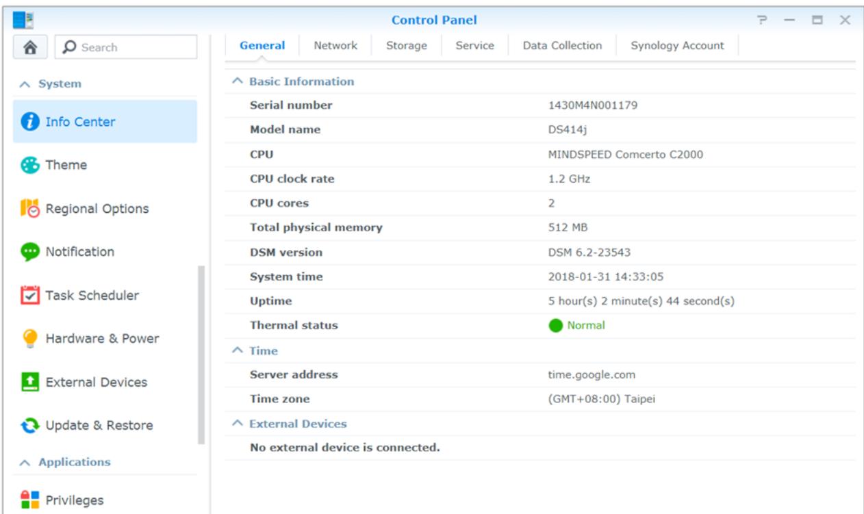This screenshot has height=514, width=864.
Task: Click CPU clock rate value 1.2 GHz
Action: [569, 179]
